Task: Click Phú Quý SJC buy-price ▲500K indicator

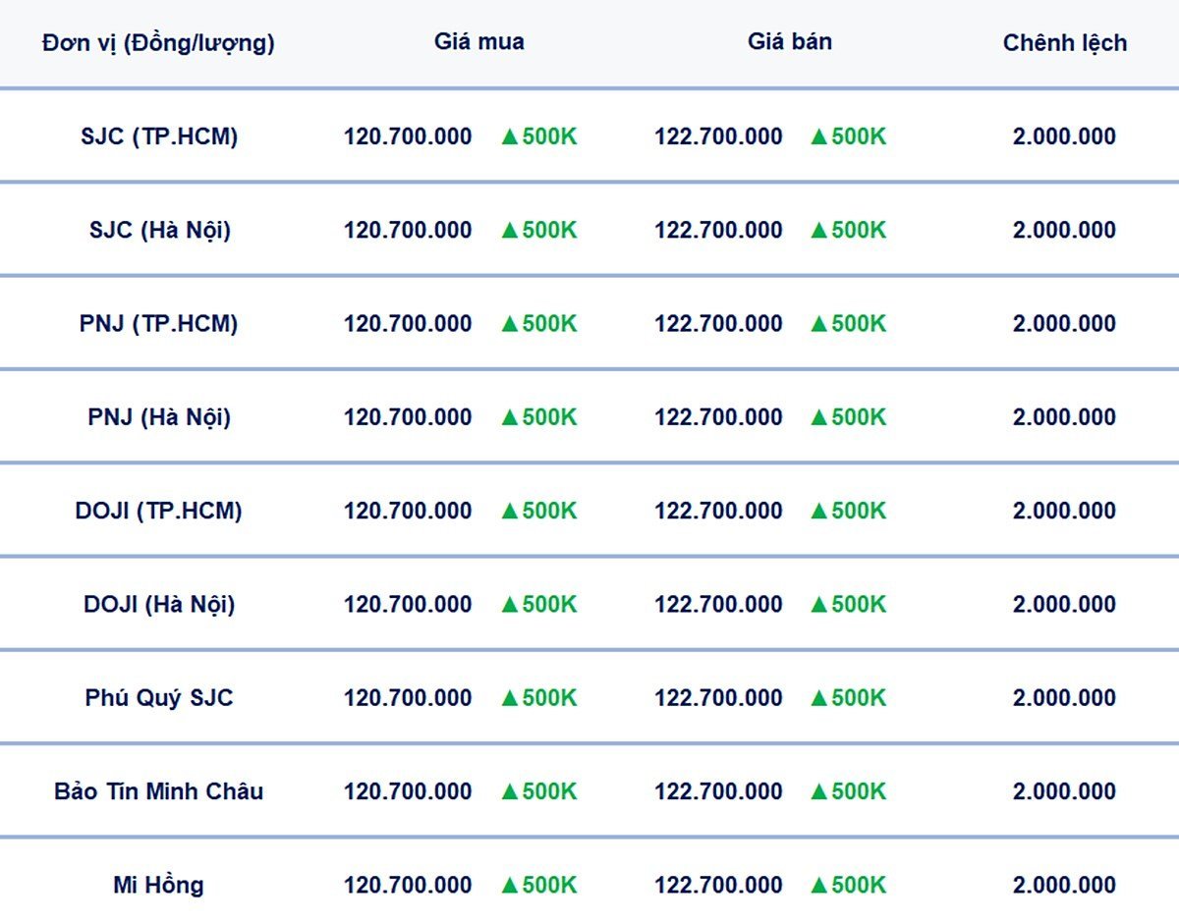Action: coord(539,698)
